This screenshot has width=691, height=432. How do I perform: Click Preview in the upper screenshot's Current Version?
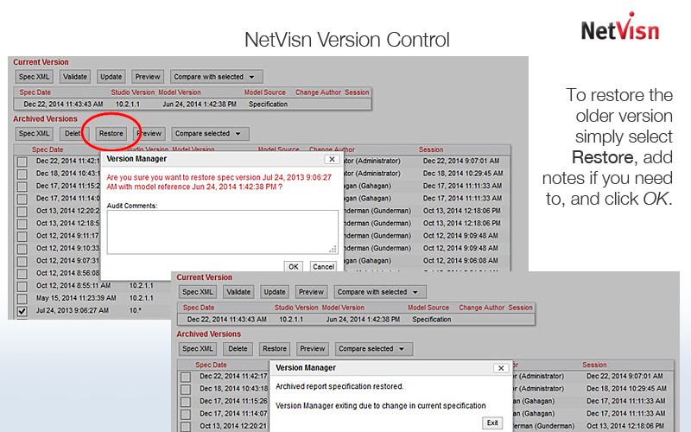pos(148,77)
